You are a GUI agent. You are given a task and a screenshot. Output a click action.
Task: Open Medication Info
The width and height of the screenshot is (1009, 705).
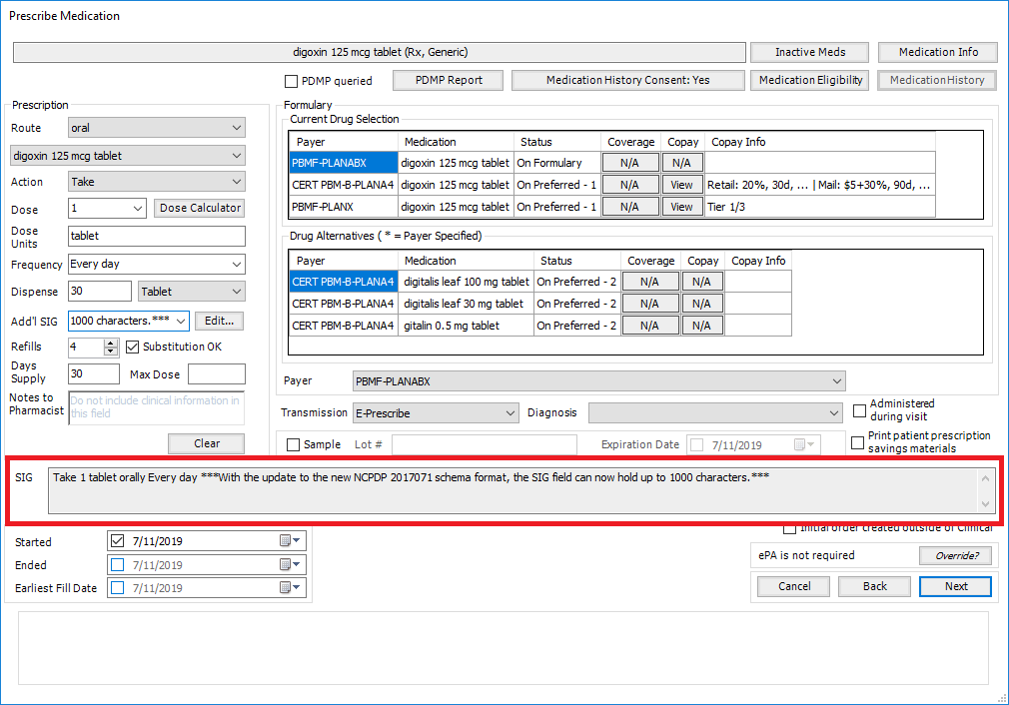938,52
